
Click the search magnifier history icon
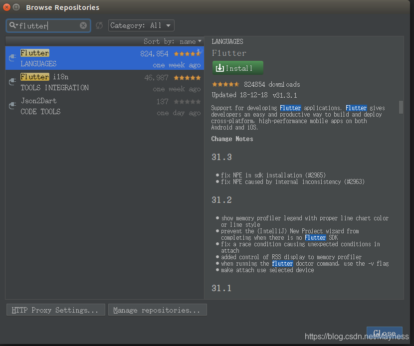tap(13, 25)
